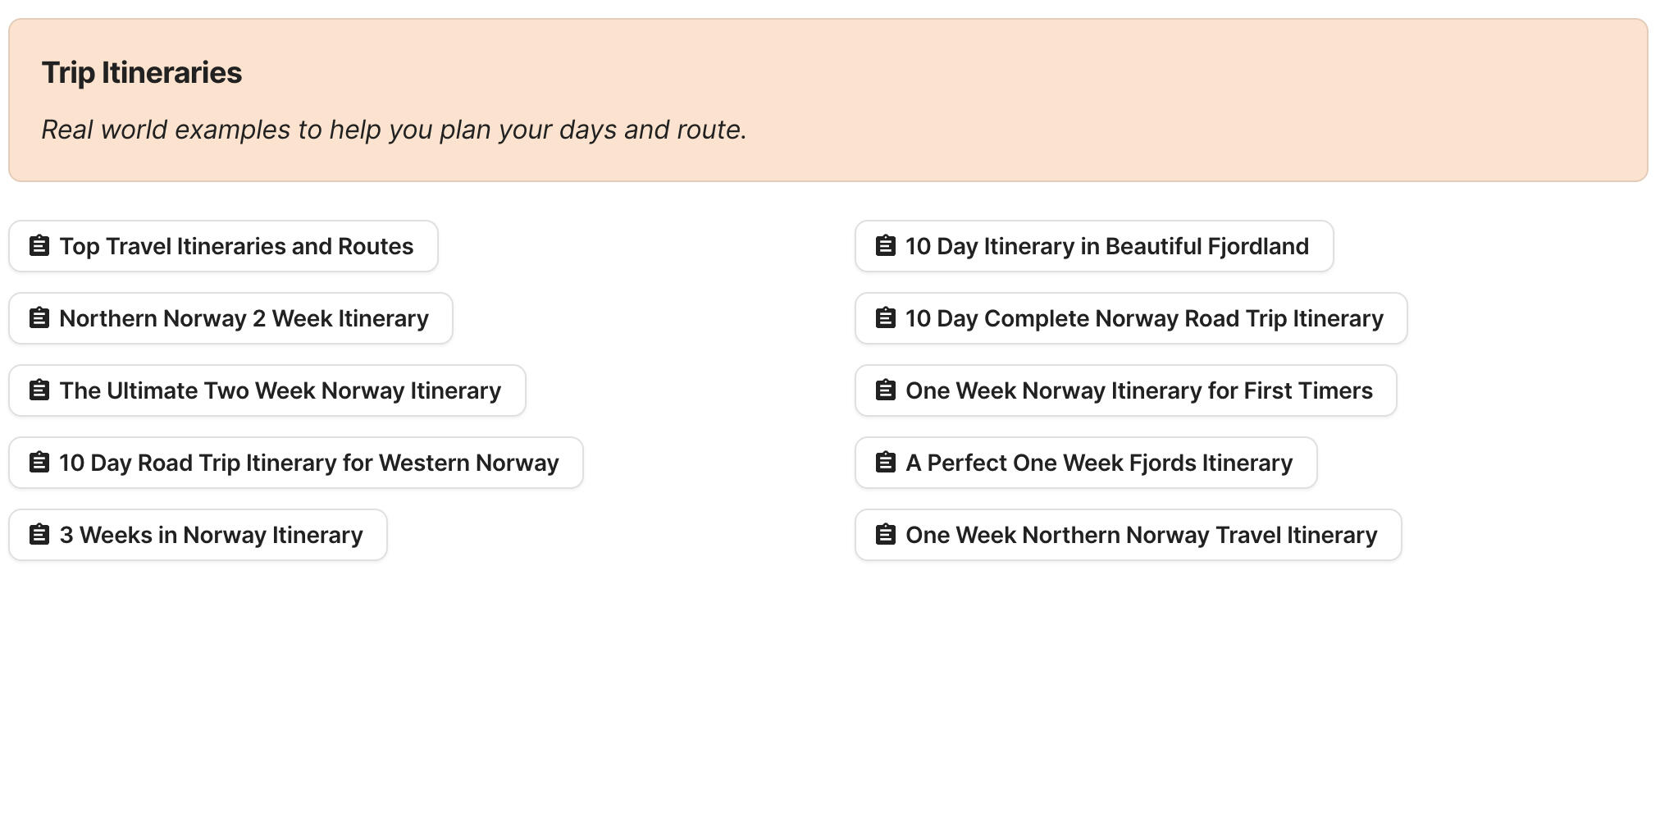Image resolution: width=1660 pixels, height=817 pixels.
Task: Click the clipboard icon beside Top Travel Itineraries and Routes
Action: pyautogui.click(x=39, y=245)
